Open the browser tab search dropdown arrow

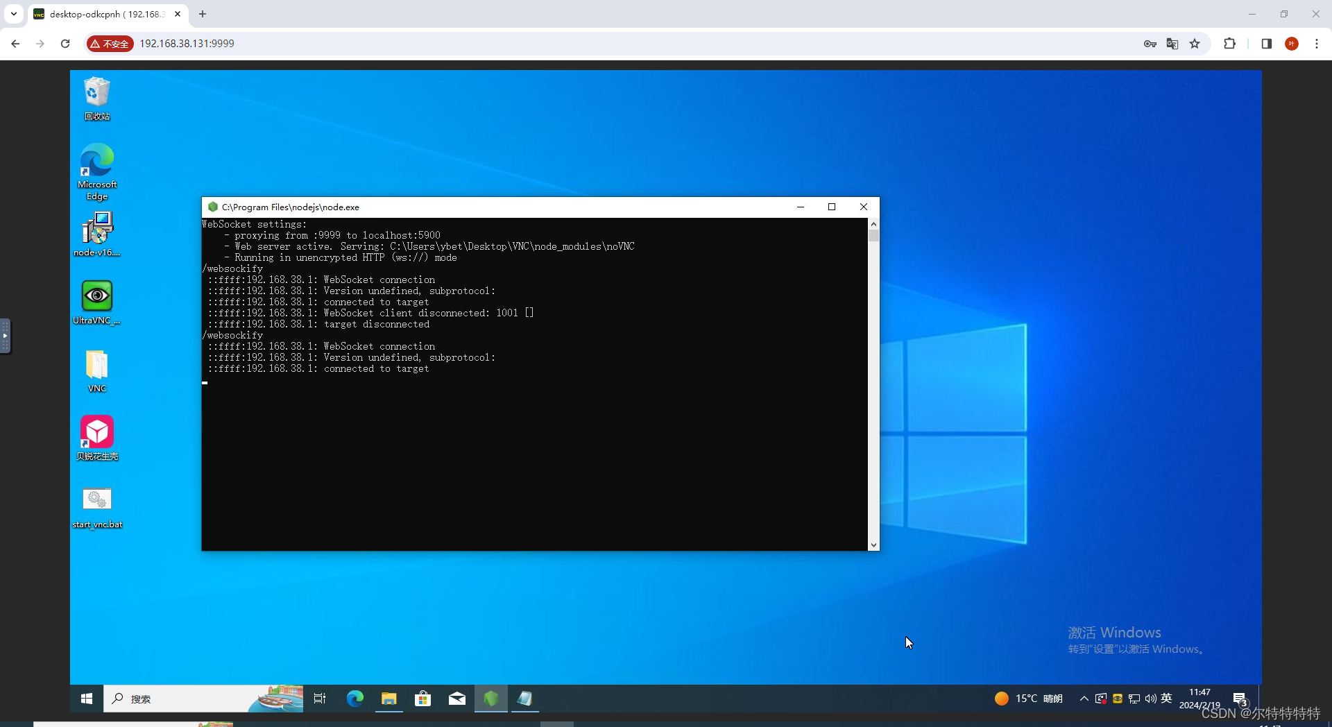click(x=13, y=14)
